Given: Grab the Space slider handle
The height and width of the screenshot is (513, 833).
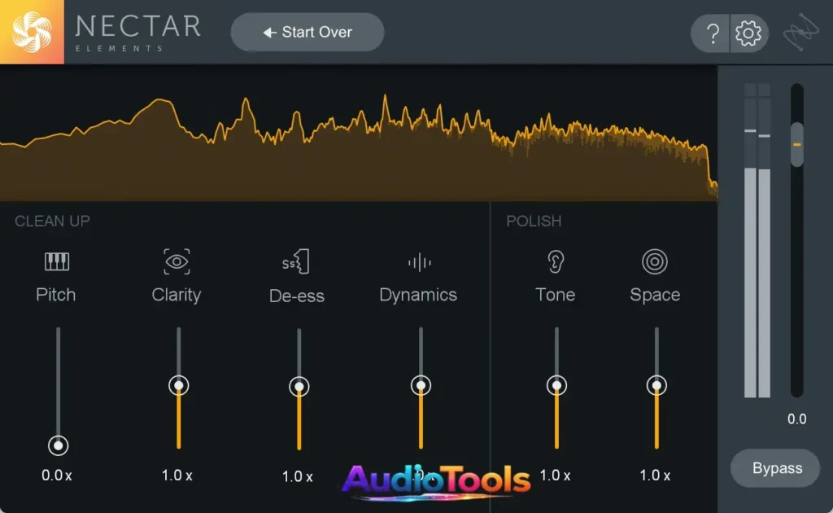Looking at the screenshot, I should tap(655, 384).
